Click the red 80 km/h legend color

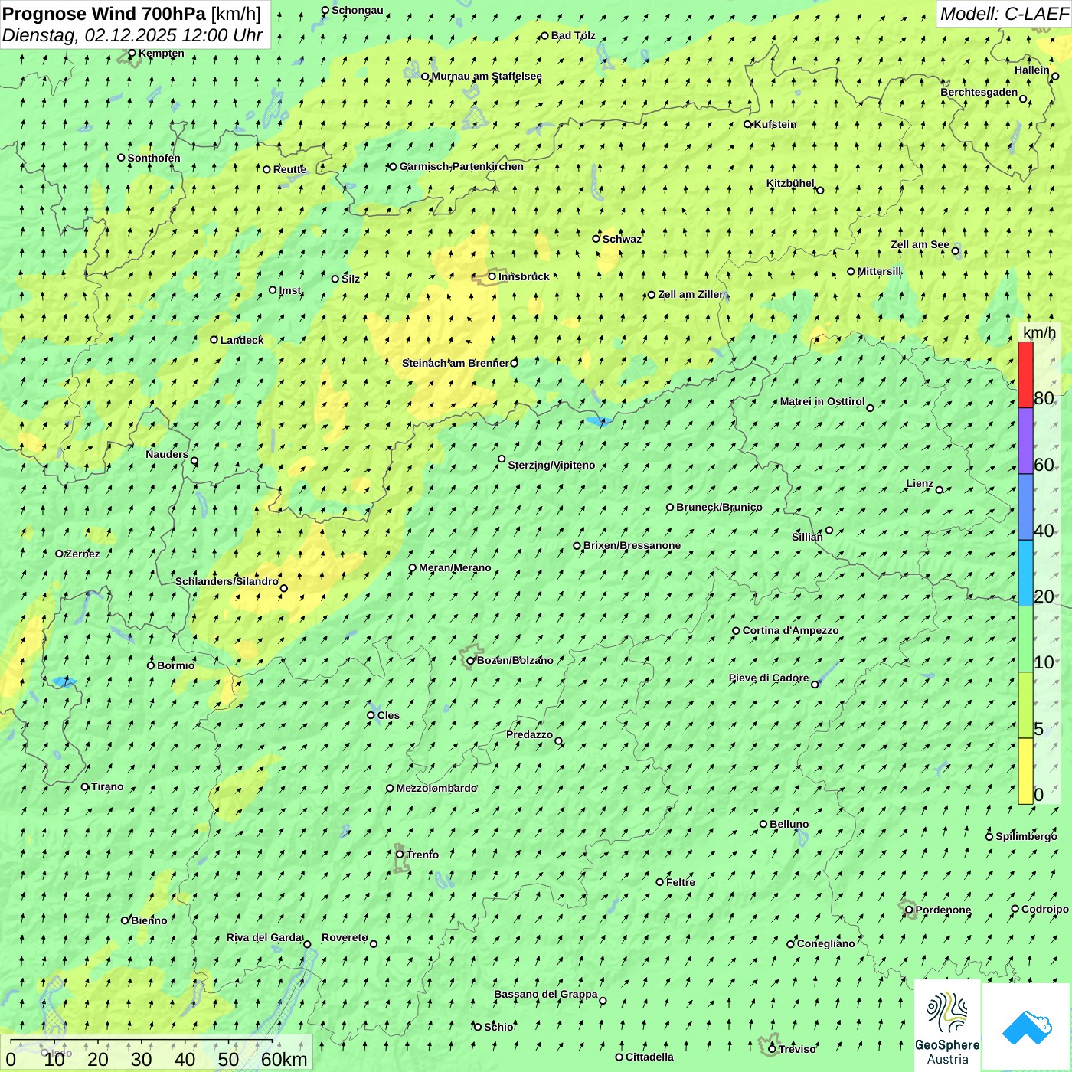click(x=1025, y=375)
